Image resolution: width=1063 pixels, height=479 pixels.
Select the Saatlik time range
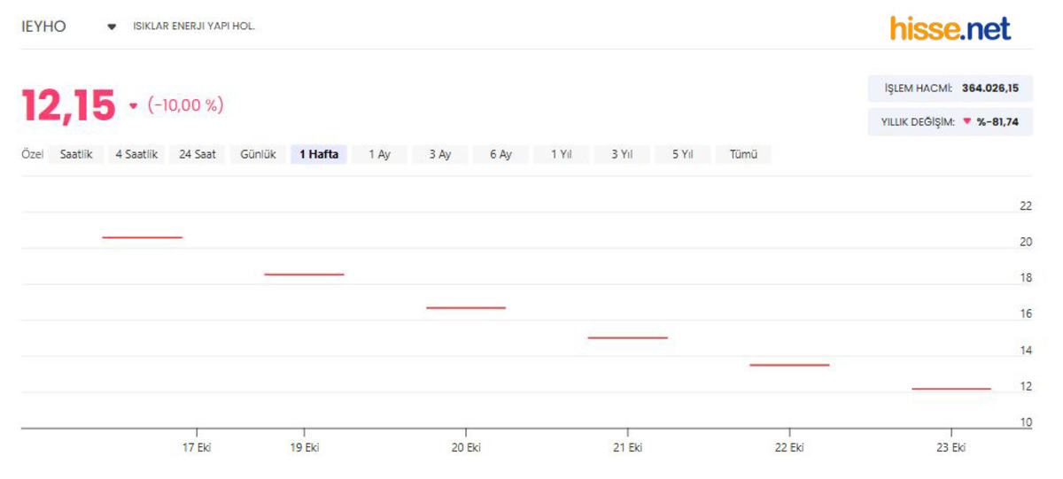[76, 154]
